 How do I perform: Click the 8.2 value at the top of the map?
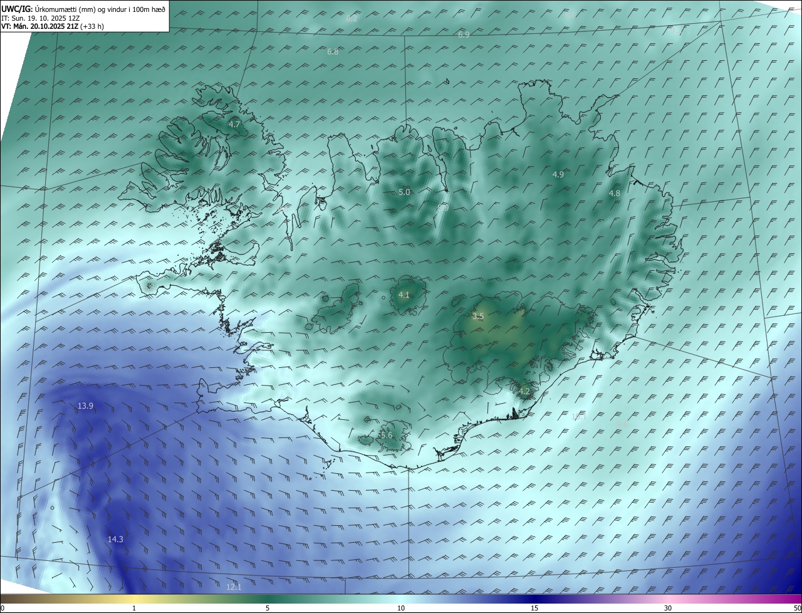click(x=352, y=19)
